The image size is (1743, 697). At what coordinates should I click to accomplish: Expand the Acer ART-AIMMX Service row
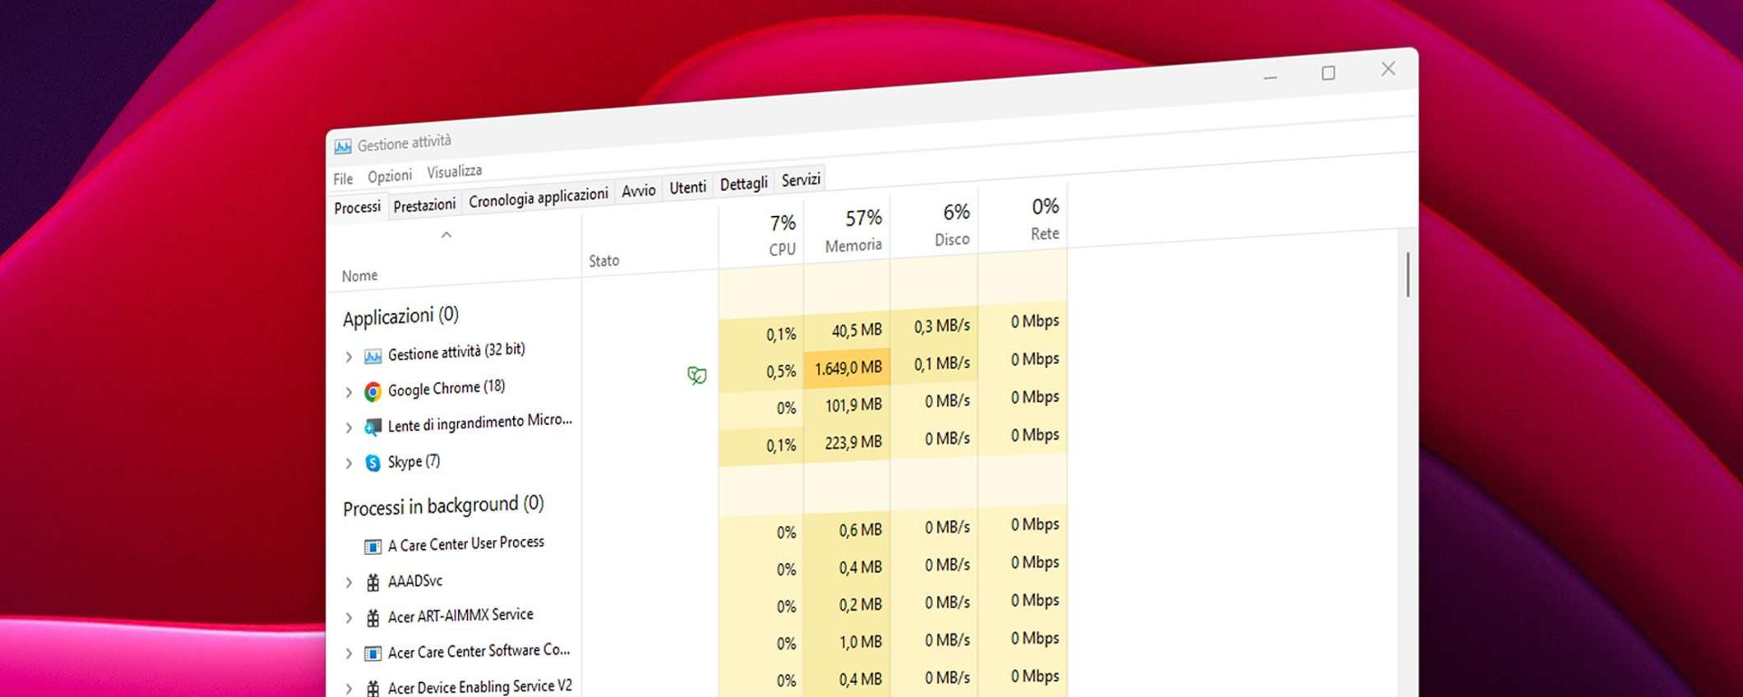pos(349,618)
